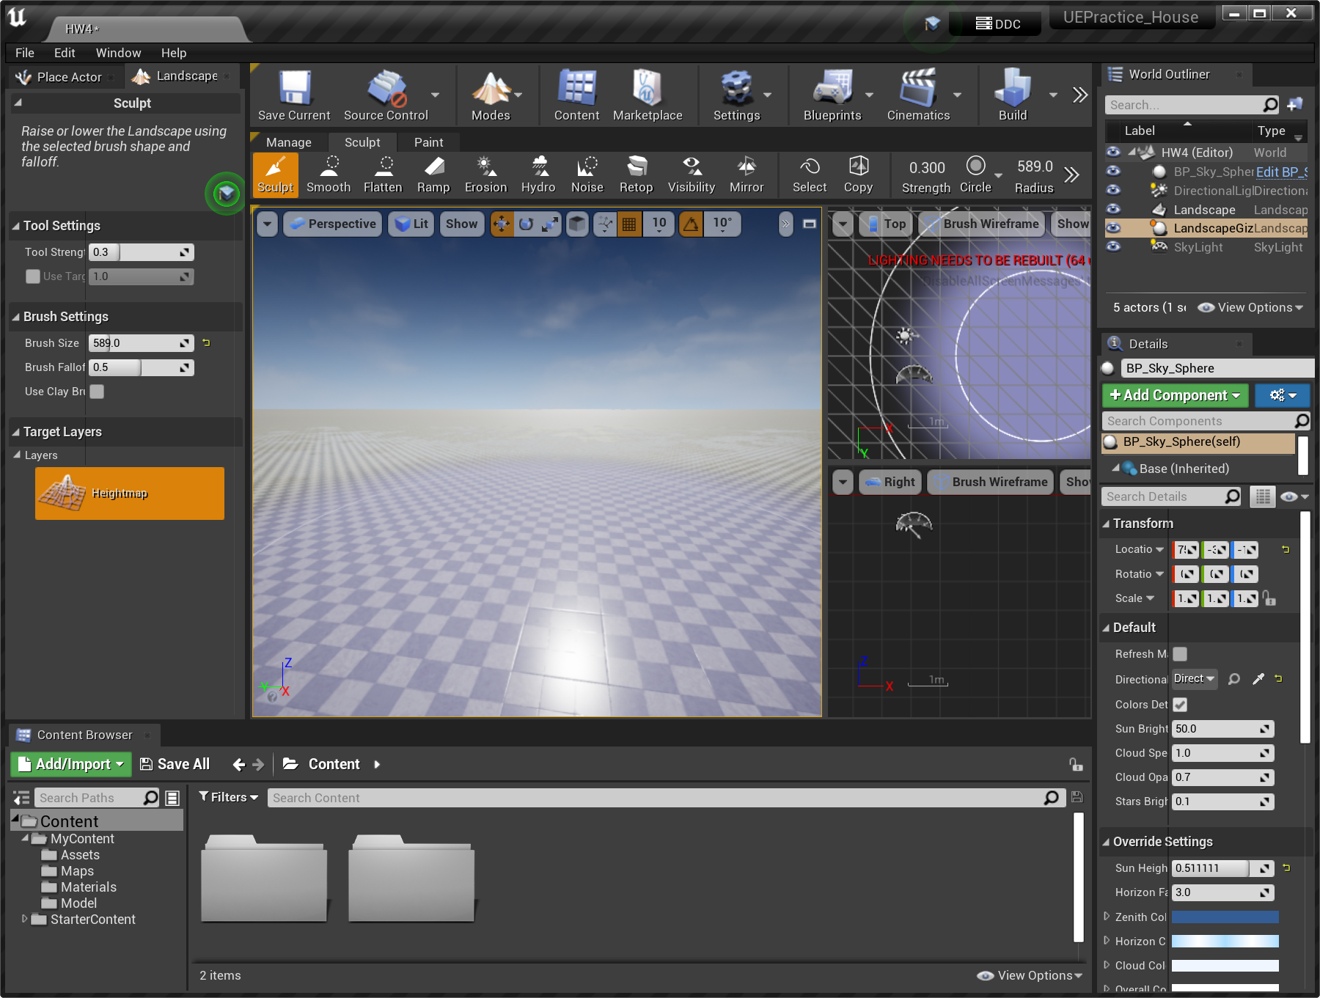Expand the Zenith Color property
This screenshot has width=1320, height=998.
coord(1107,917)
